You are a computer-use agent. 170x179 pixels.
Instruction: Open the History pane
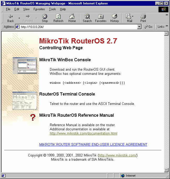click(114, 18)
